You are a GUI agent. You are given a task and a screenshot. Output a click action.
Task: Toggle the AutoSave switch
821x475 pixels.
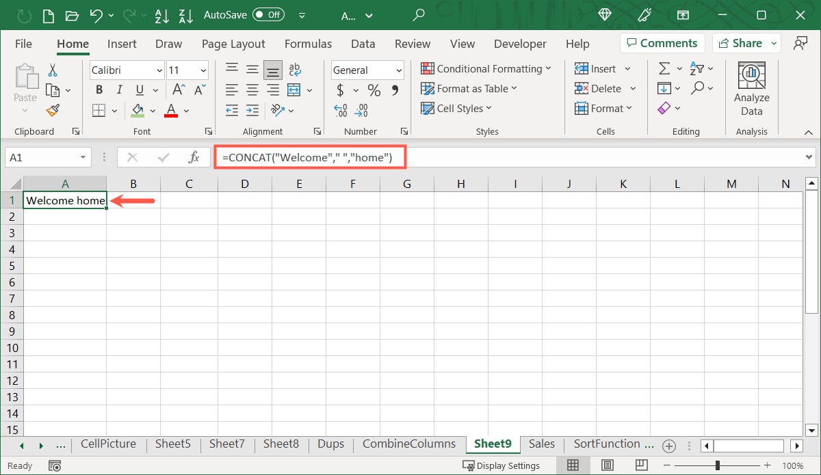point(268,14)
